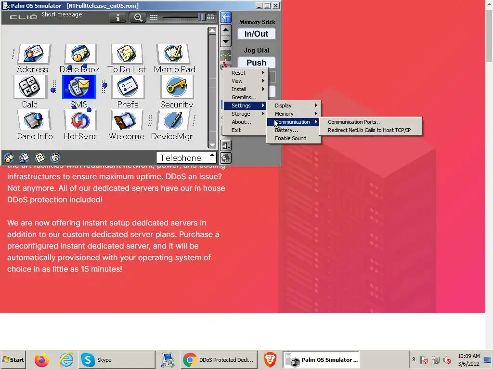Click the menu list icon above home
Viewport: 493px width, 370px height.
click(x=226, y=145)
